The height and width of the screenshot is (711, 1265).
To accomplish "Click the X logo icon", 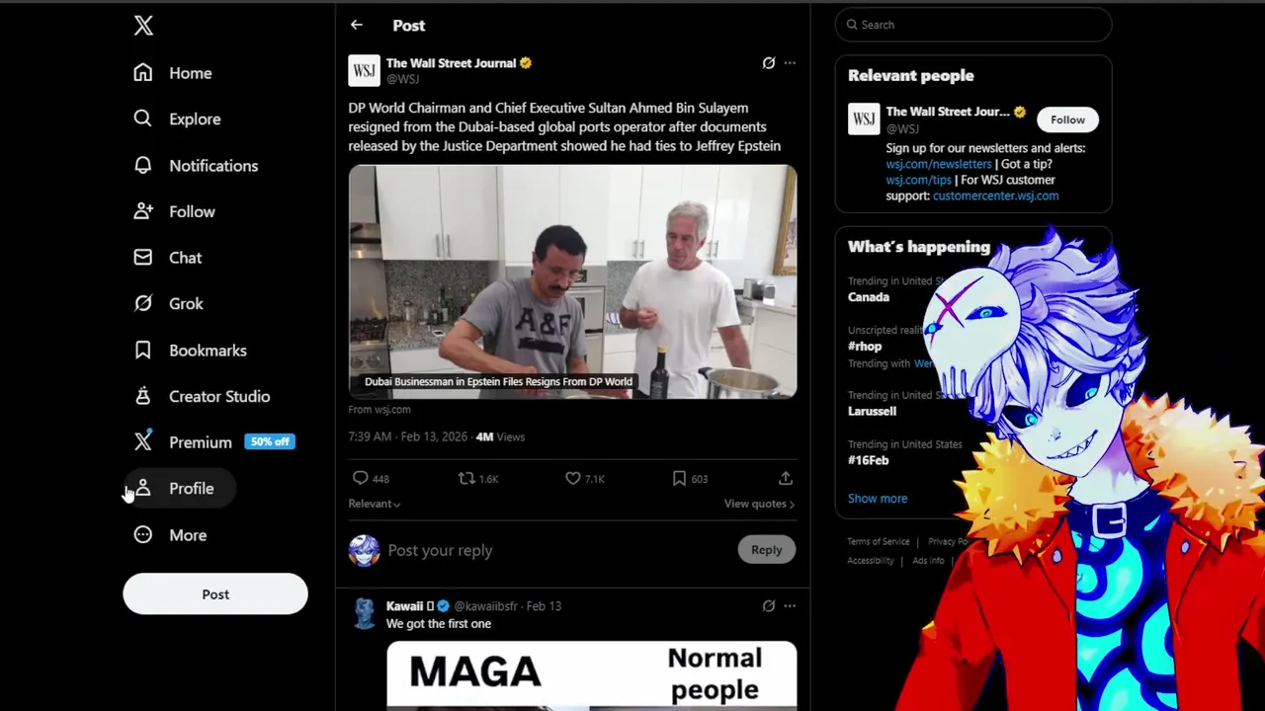I will click(143, 26).
